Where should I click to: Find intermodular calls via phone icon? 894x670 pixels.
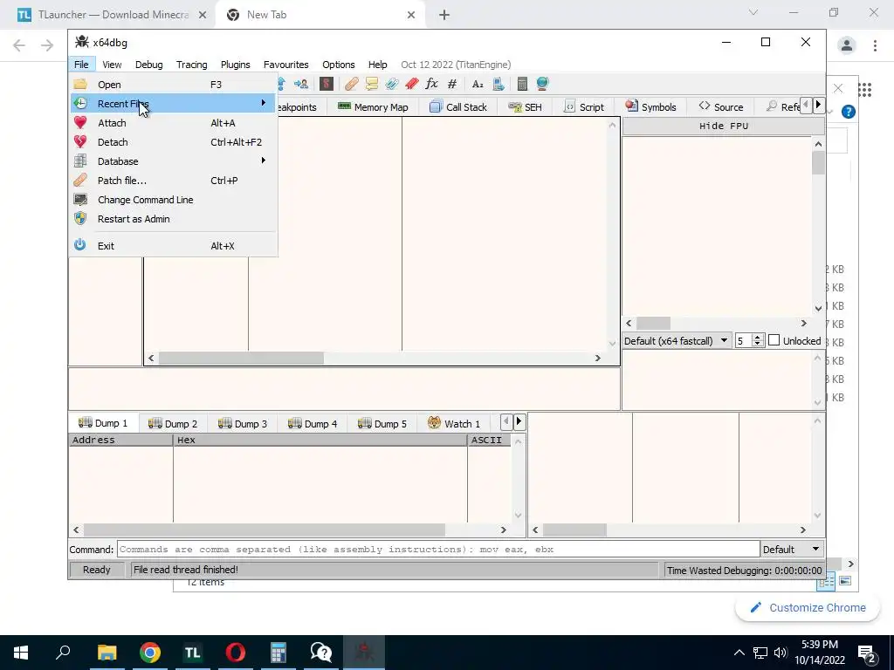499,85
